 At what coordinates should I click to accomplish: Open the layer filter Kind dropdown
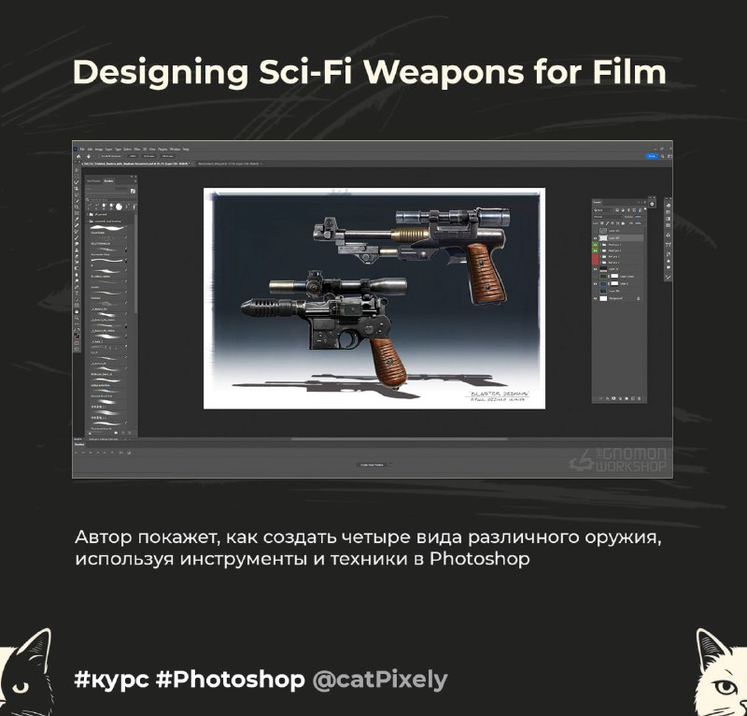[x=603, y=210]
